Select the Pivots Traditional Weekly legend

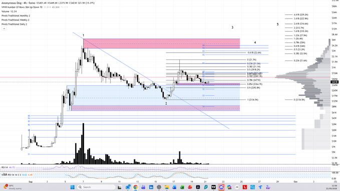(x=15, y=20)
